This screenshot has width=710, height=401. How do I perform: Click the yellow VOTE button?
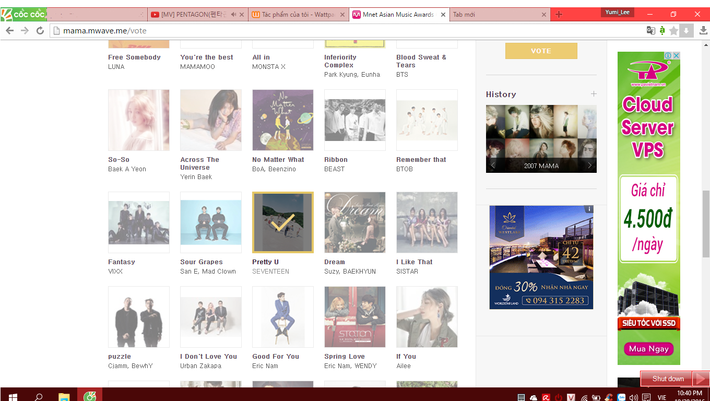pos(541,51)
